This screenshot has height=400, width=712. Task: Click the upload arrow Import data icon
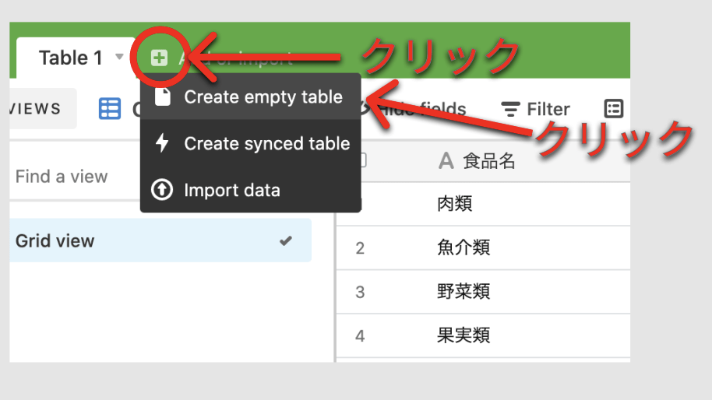[162, 190]
